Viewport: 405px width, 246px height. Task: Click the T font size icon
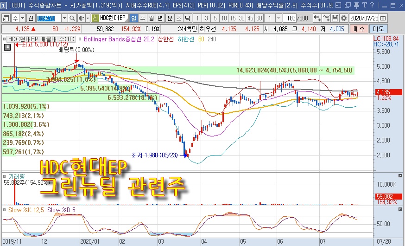pyautogui.click(x=364, y=5)
